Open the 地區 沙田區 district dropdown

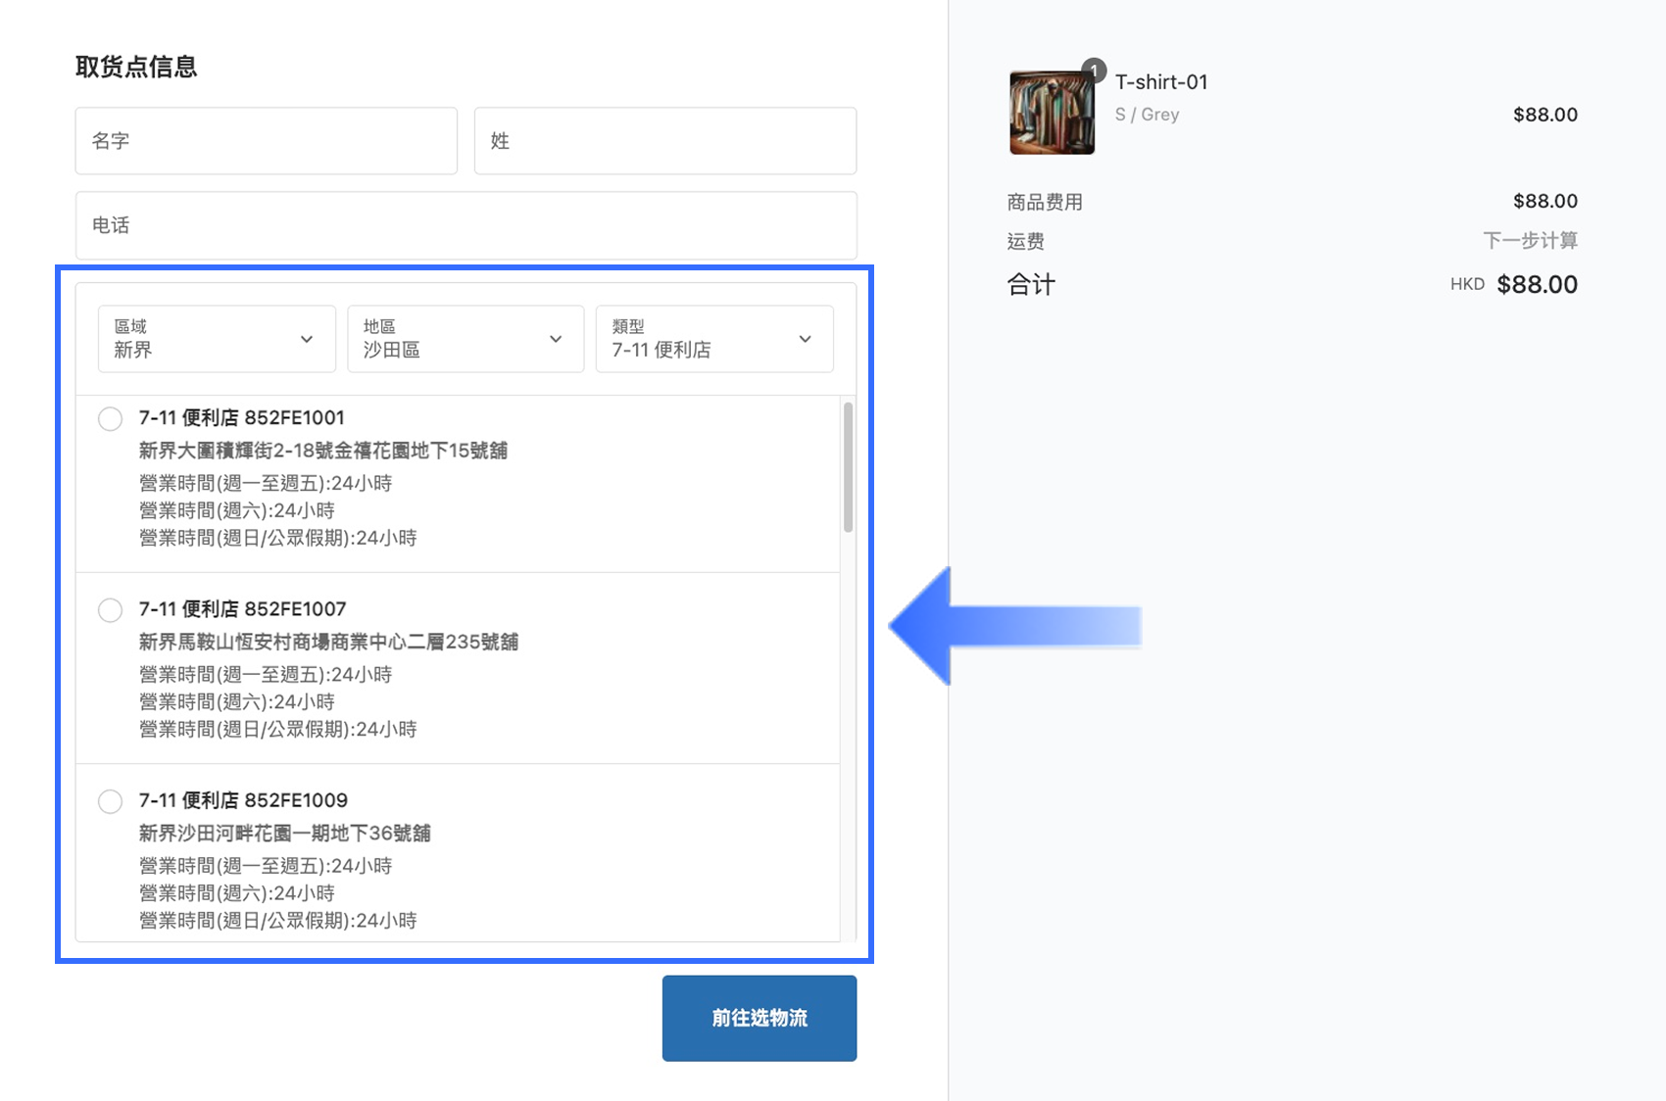(465, 339)
